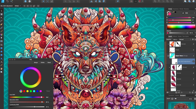Click the colour spectrum bar in Colour panel
This screenshot has height=109, width=196.
[181, 27]
